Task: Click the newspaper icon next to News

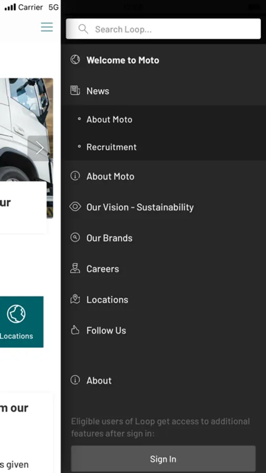Action: tap(75, 90)
